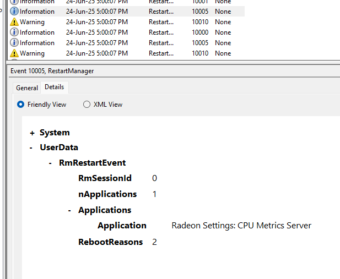Click the last visible Warning row's triangle icon

point(14,53)
